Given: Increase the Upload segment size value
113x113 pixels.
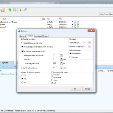Looking at the screenshot, I should [62, 63].
